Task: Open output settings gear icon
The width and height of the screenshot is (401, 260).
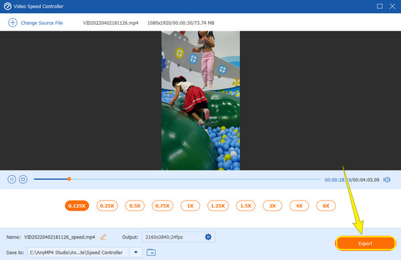Action: [208, 237]
